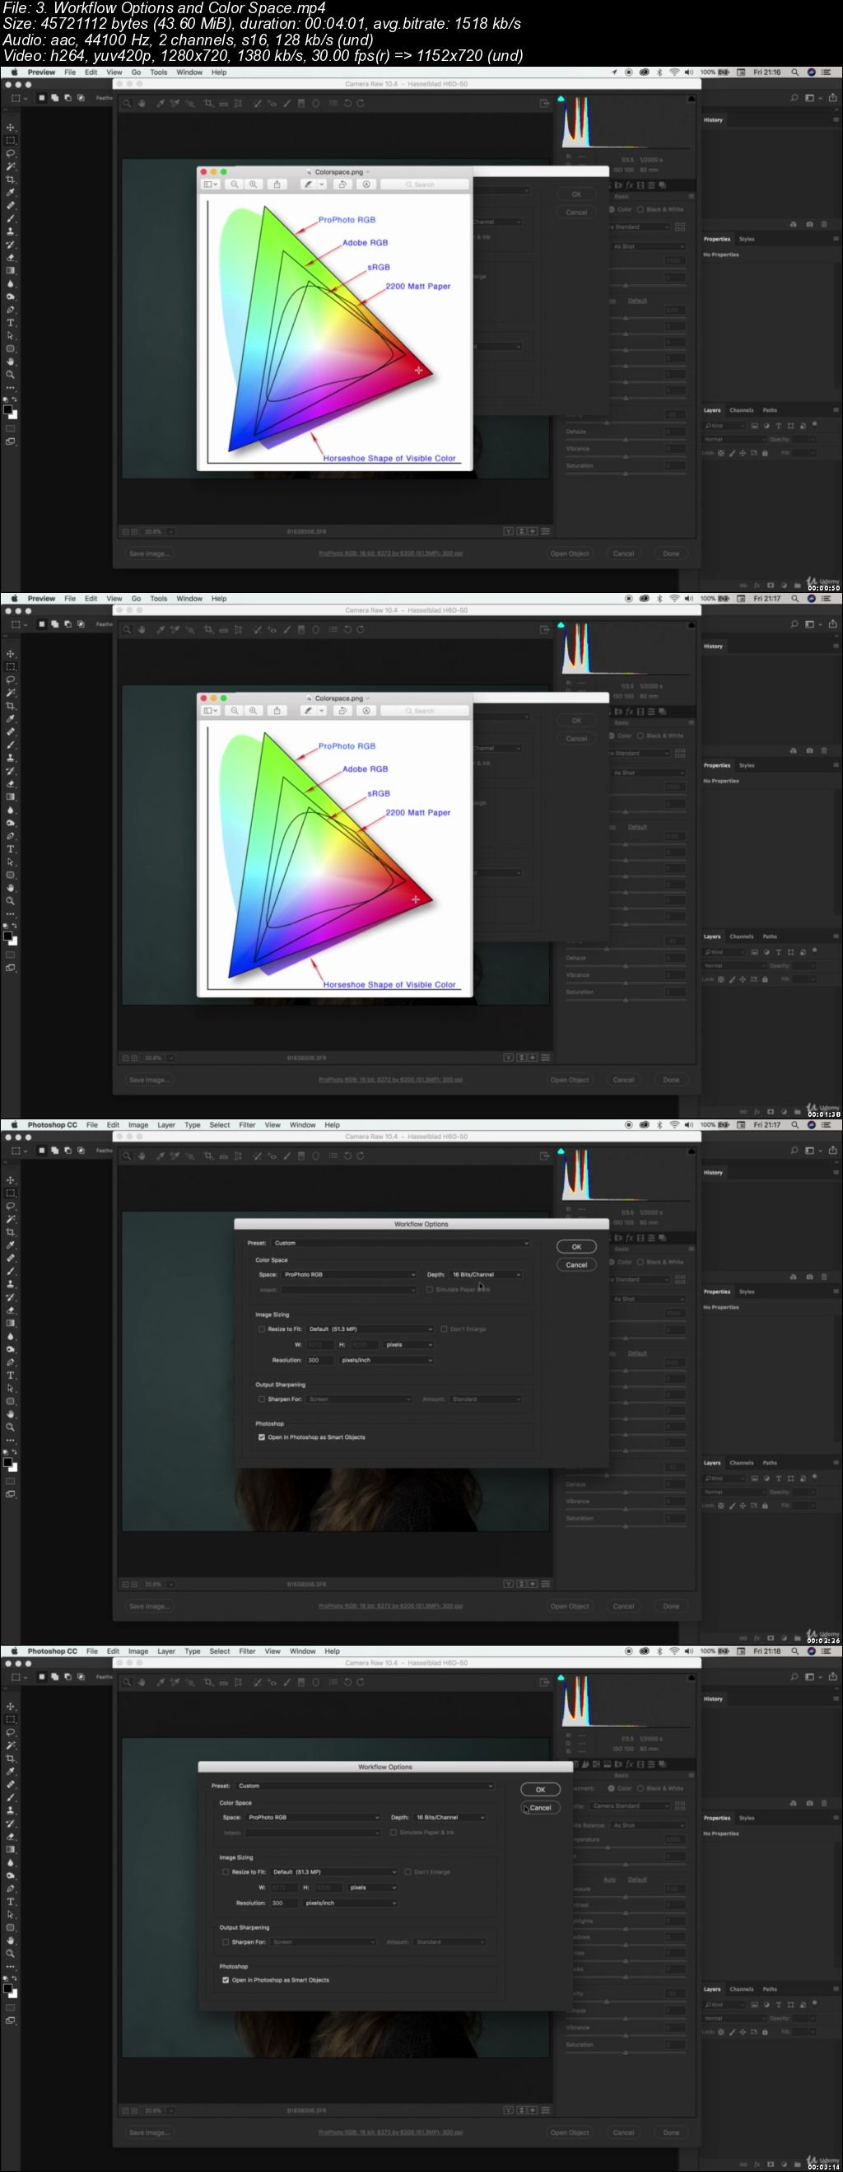Choose Photoshop's Crop tool in the 00:01:38 frame

click(10, 706)
